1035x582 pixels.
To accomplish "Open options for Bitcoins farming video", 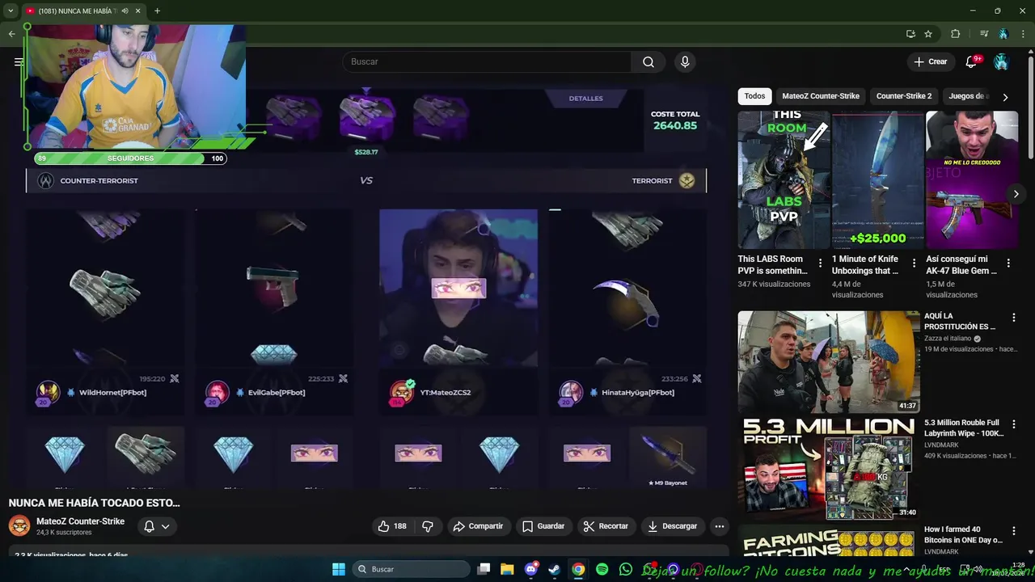I will (1013, 531).
